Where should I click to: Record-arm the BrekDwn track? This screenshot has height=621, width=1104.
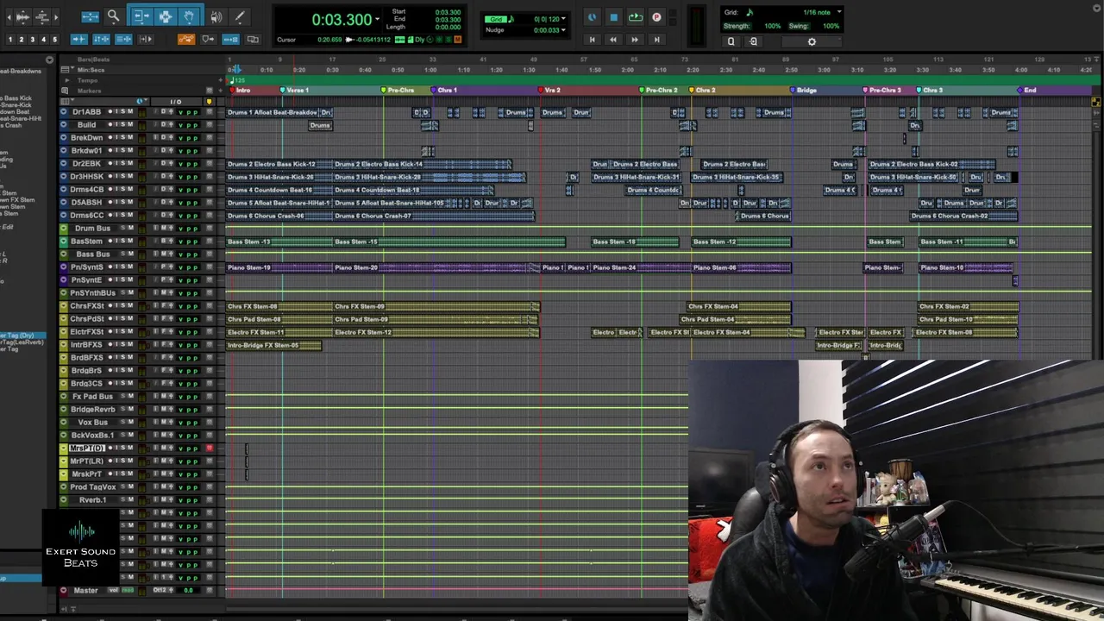(x=110, y=137)
